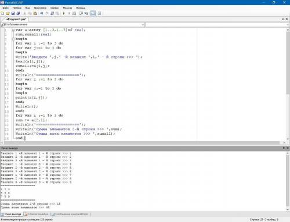Toggle the highlighted output window toolbar button
Screen dimensions: 290x222
[x=93, y=13]
